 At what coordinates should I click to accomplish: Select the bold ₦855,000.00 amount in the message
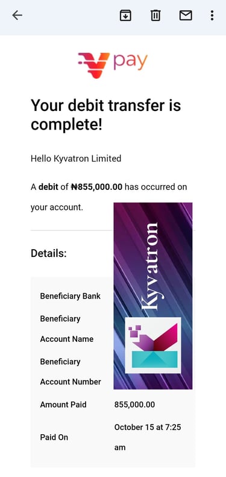click(x=96, y=187)
